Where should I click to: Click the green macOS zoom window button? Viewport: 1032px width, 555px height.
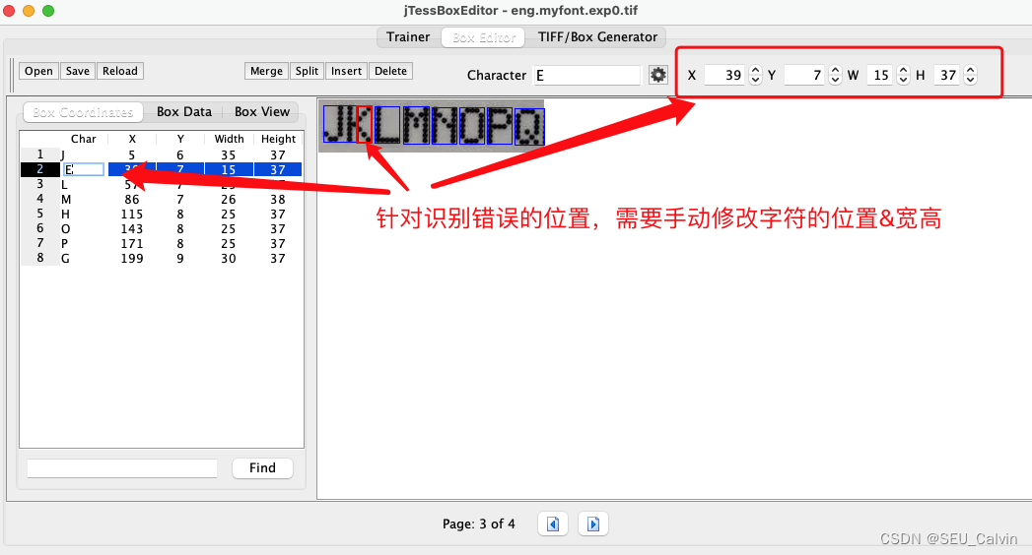click(x=48, y=11)
